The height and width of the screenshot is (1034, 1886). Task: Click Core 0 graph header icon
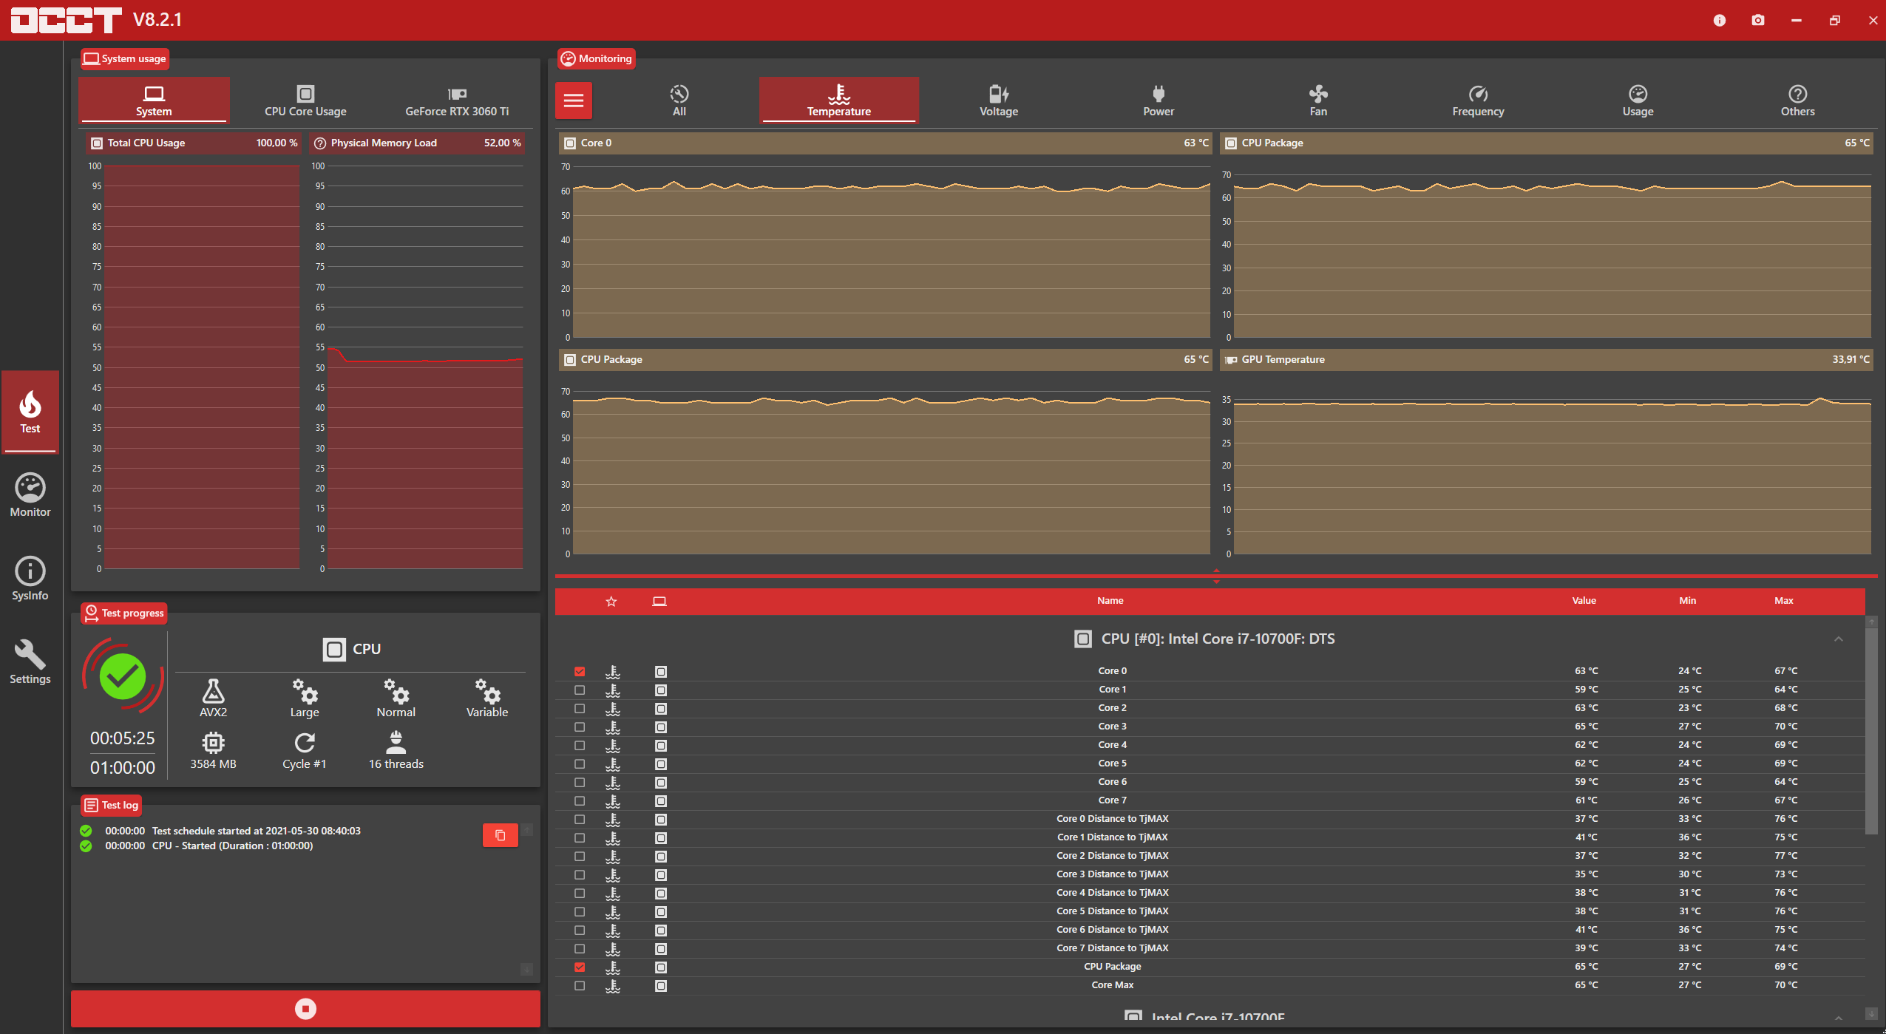(570, 143)
